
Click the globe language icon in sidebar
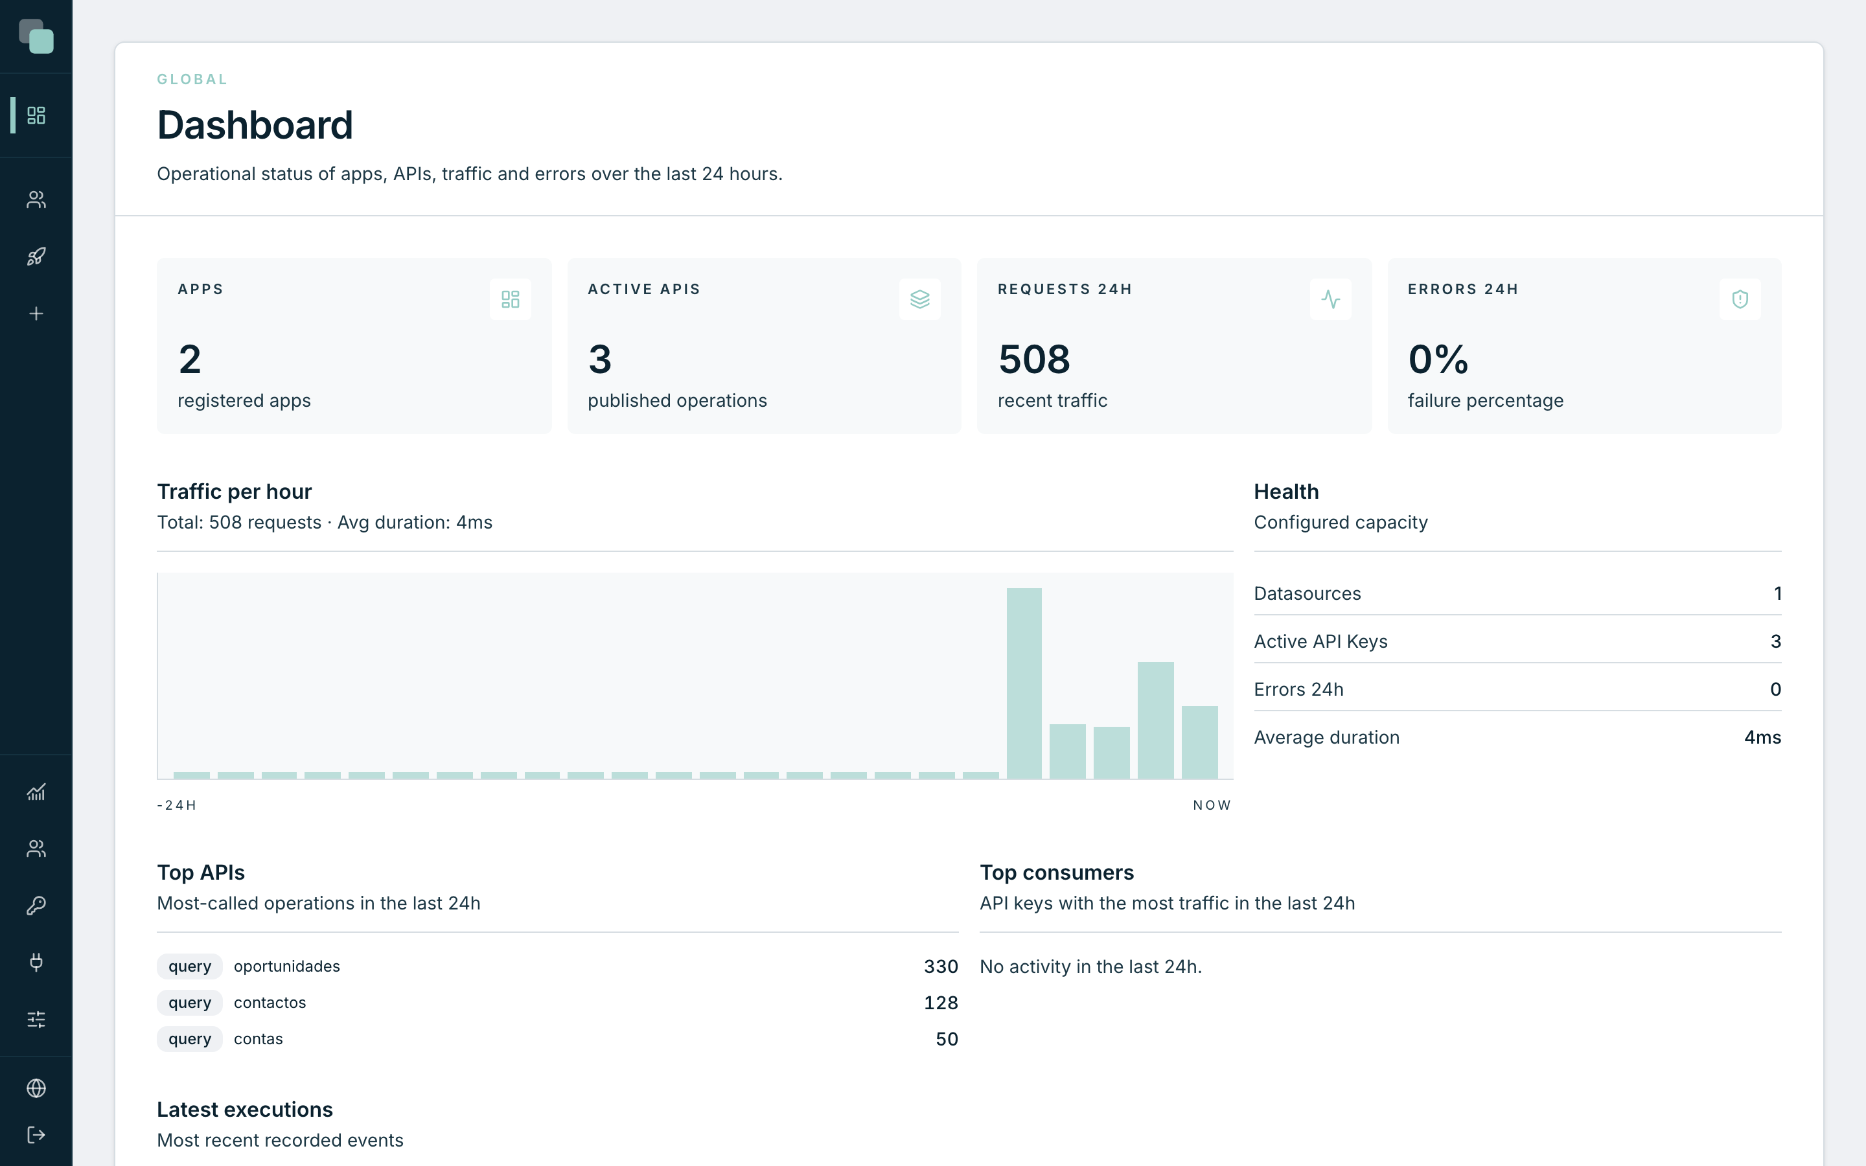[x=36, y=1088]
